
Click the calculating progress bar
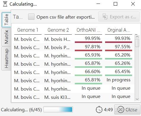[x=58, y=109]
